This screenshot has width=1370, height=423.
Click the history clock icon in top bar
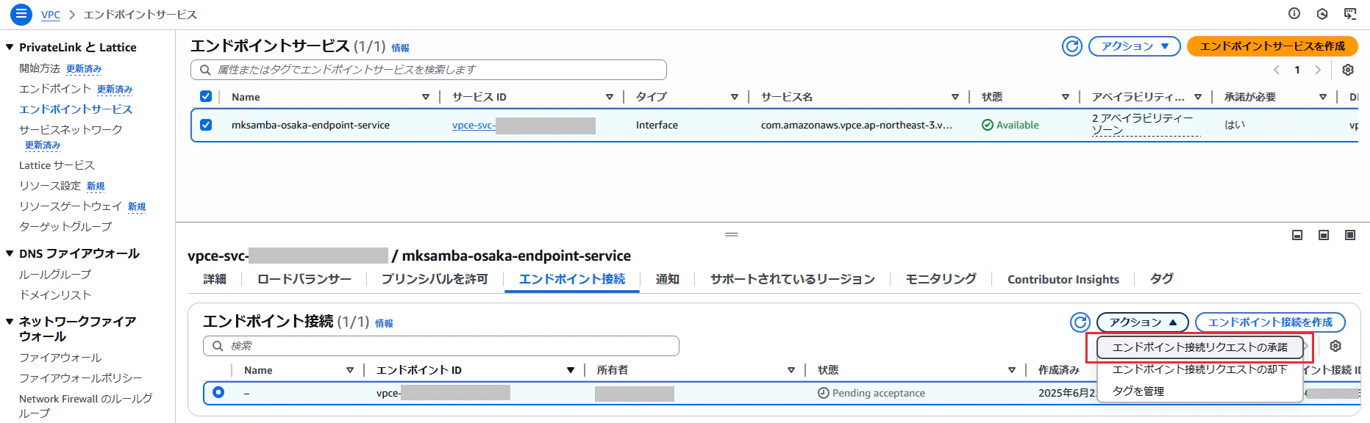(x=1322, y=13)
